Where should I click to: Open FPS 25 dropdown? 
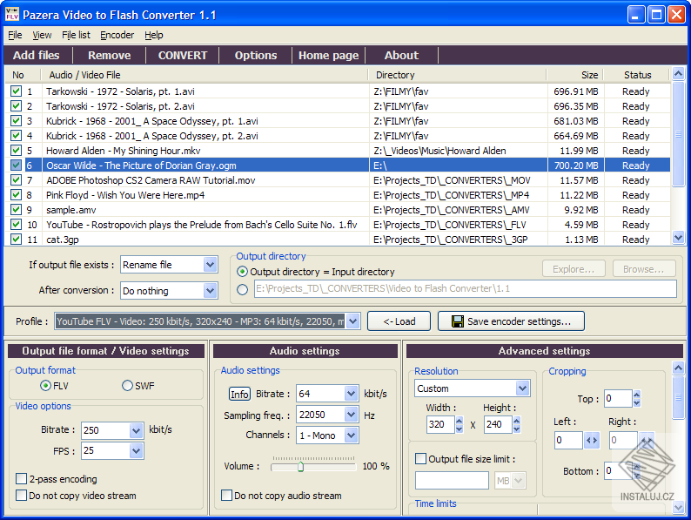coord(136,451)
